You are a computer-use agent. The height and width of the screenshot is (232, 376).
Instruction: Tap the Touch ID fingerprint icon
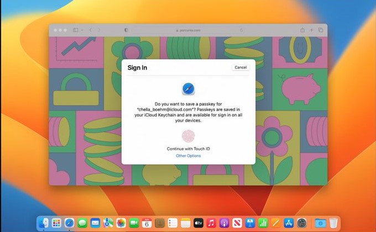click(x=188, y=136)
